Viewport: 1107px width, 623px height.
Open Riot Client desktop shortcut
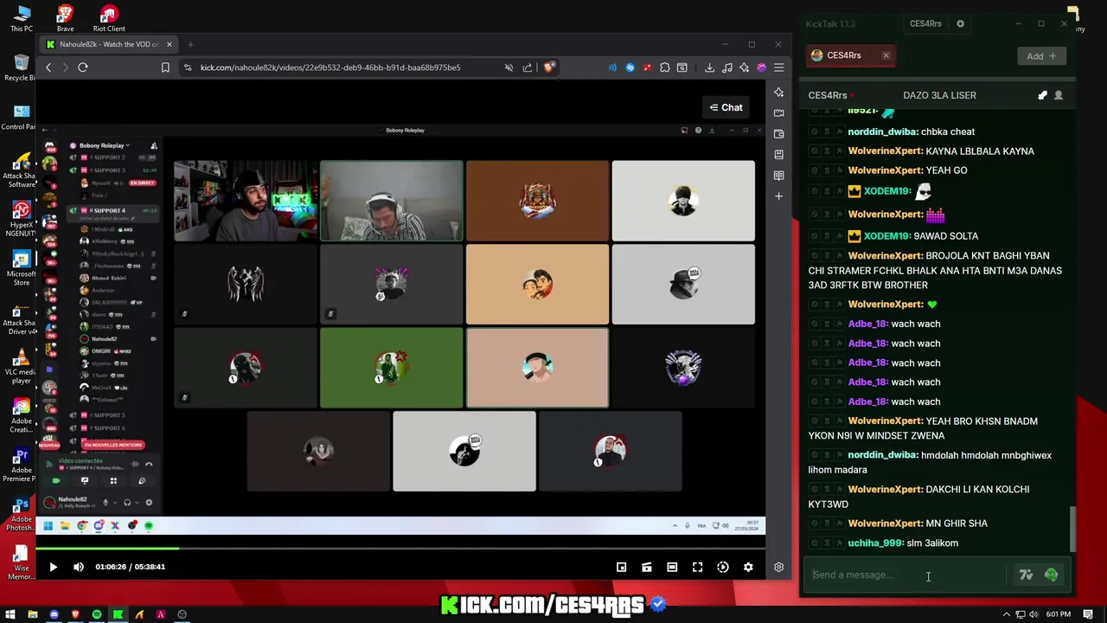click(109, 18)
